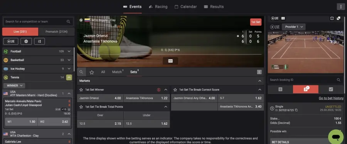Click the competition search magnifier icon
The height and width of the screenshot is (144, 347).
click(x=68, y=22)
